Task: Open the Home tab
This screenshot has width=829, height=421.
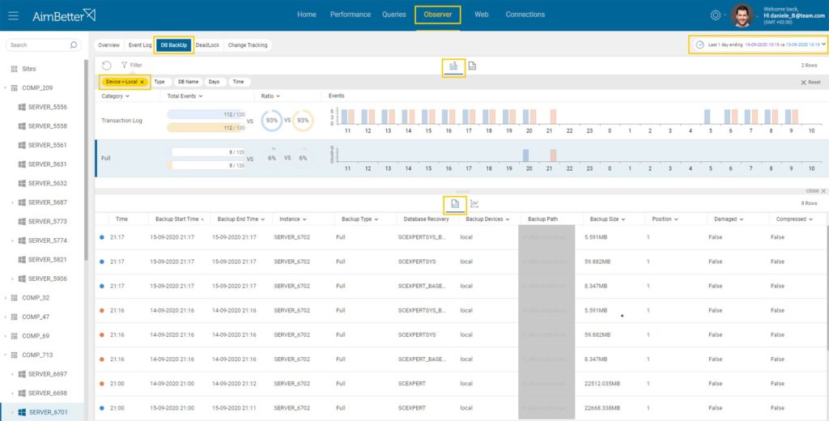Action: (x=307, y=15)
